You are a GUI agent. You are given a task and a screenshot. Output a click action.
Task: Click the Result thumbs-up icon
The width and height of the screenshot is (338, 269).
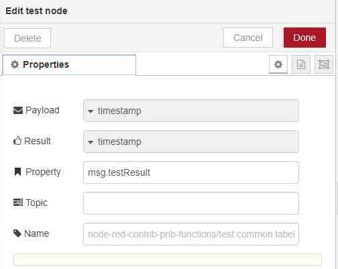click(x=17, y=141)
